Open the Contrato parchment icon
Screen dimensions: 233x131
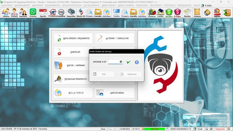(x=197, y=13)
